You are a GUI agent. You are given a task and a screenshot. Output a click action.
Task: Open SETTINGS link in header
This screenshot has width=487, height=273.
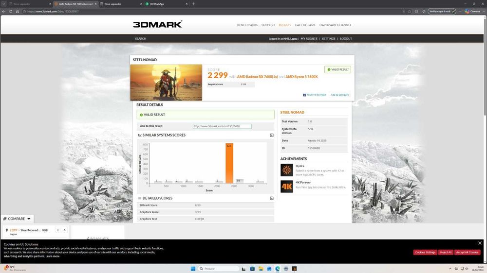329,39
